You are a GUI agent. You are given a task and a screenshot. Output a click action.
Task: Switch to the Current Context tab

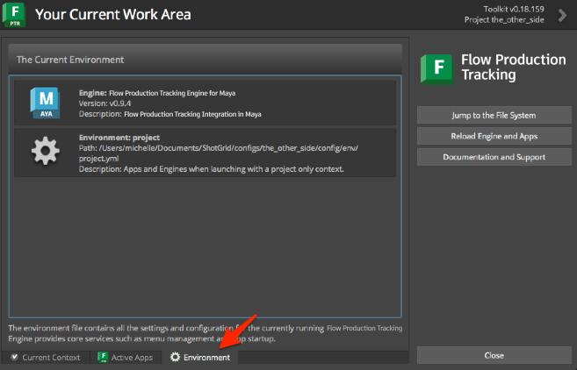pyautogui.click(x=46, y=357)
